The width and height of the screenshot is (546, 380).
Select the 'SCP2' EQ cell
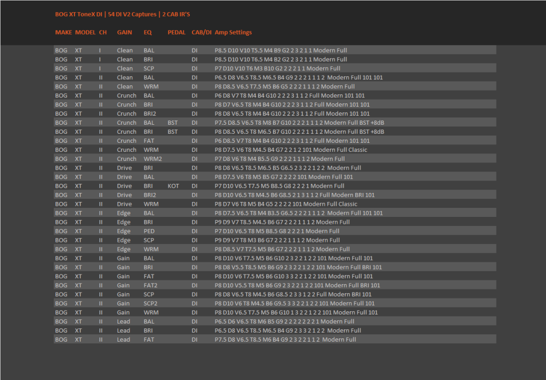pos(150,304)
